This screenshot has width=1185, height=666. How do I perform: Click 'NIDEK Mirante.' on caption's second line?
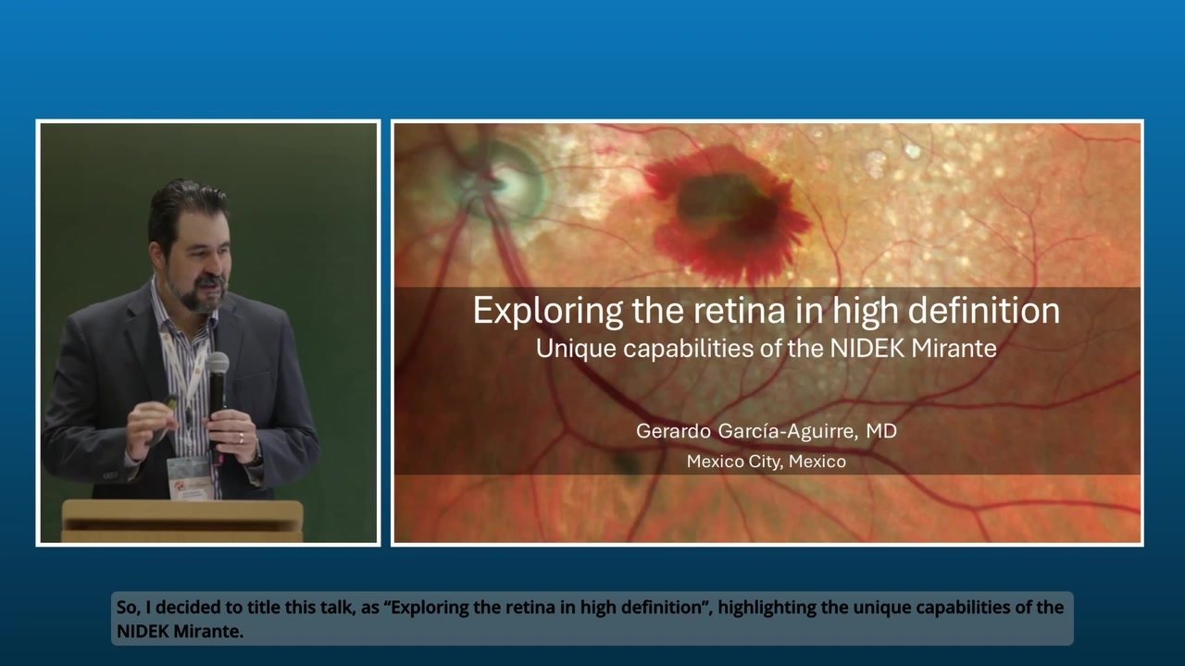[x=180, y=631]
